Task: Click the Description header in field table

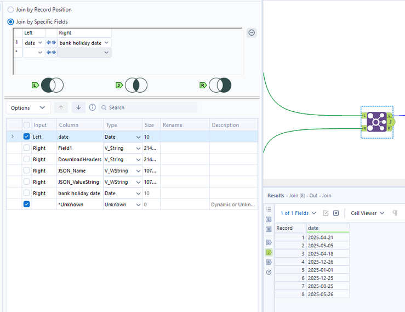Action: (x=233, y=125)
